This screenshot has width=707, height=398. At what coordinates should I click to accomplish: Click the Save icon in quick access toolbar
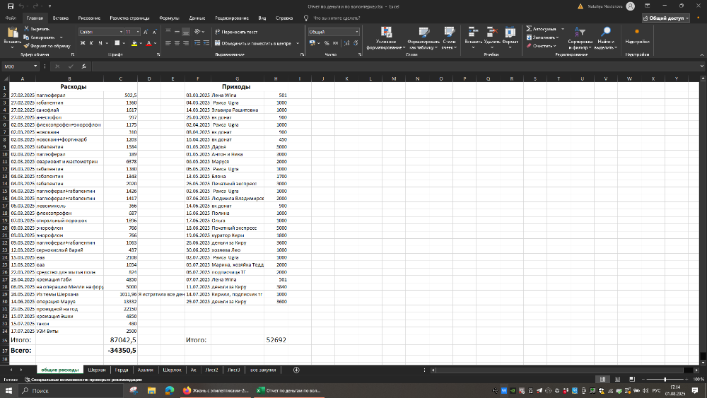coord(10,6)
